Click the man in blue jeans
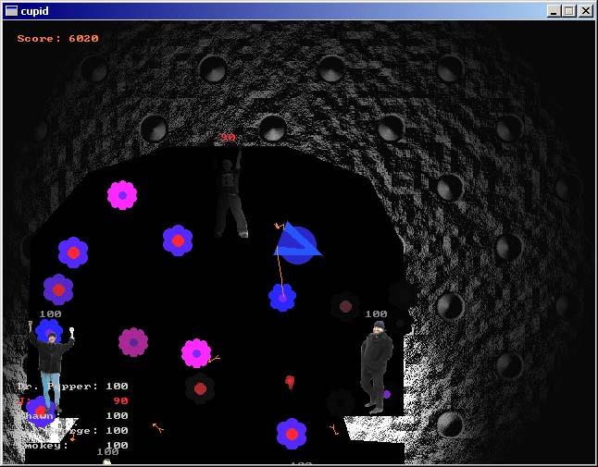The height and width of the screenshot is (467, 598). click(x=52, y=365)
